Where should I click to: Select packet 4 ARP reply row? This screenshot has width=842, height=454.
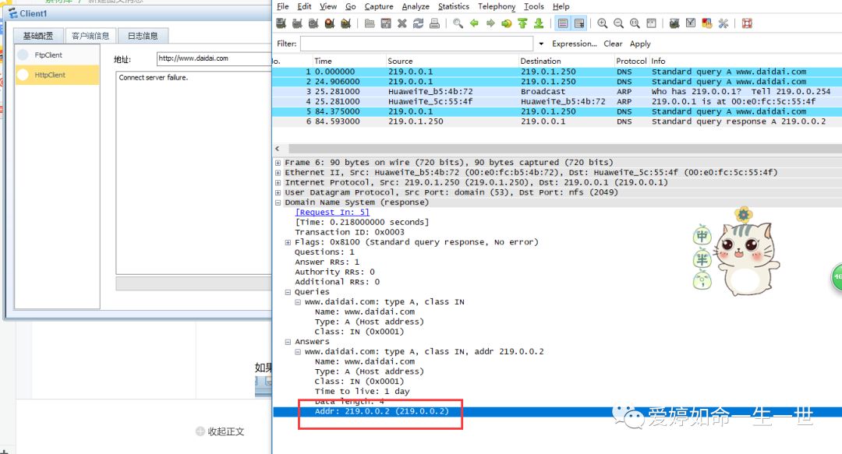click(x=557, y=102)
